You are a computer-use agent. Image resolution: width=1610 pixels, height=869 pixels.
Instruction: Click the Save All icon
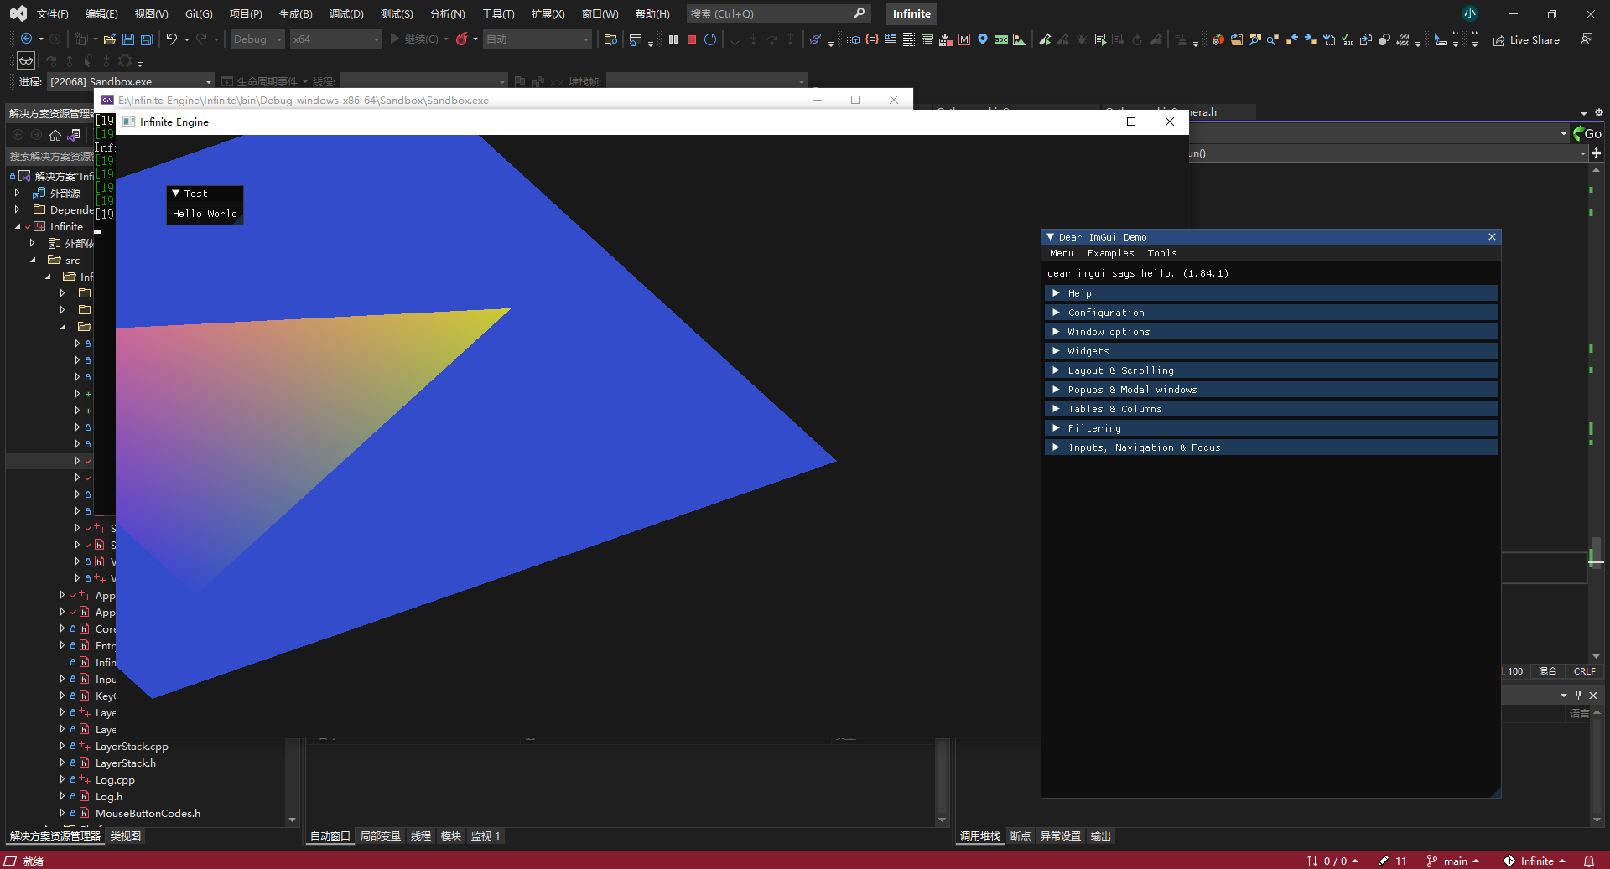[x=147, y=39]
